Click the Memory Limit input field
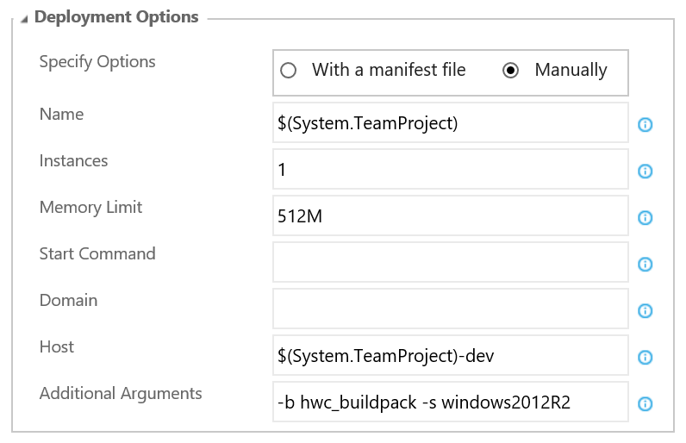Screen dimensions: 686x443 point(451,216)
